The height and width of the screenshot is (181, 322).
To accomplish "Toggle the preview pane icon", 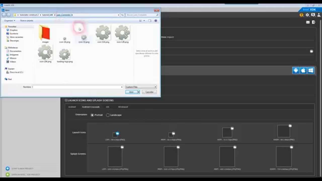I will tap(149, 21).
